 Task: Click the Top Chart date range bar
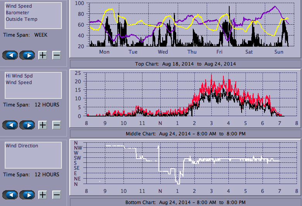pyautogui.click(x=185, y=64)
